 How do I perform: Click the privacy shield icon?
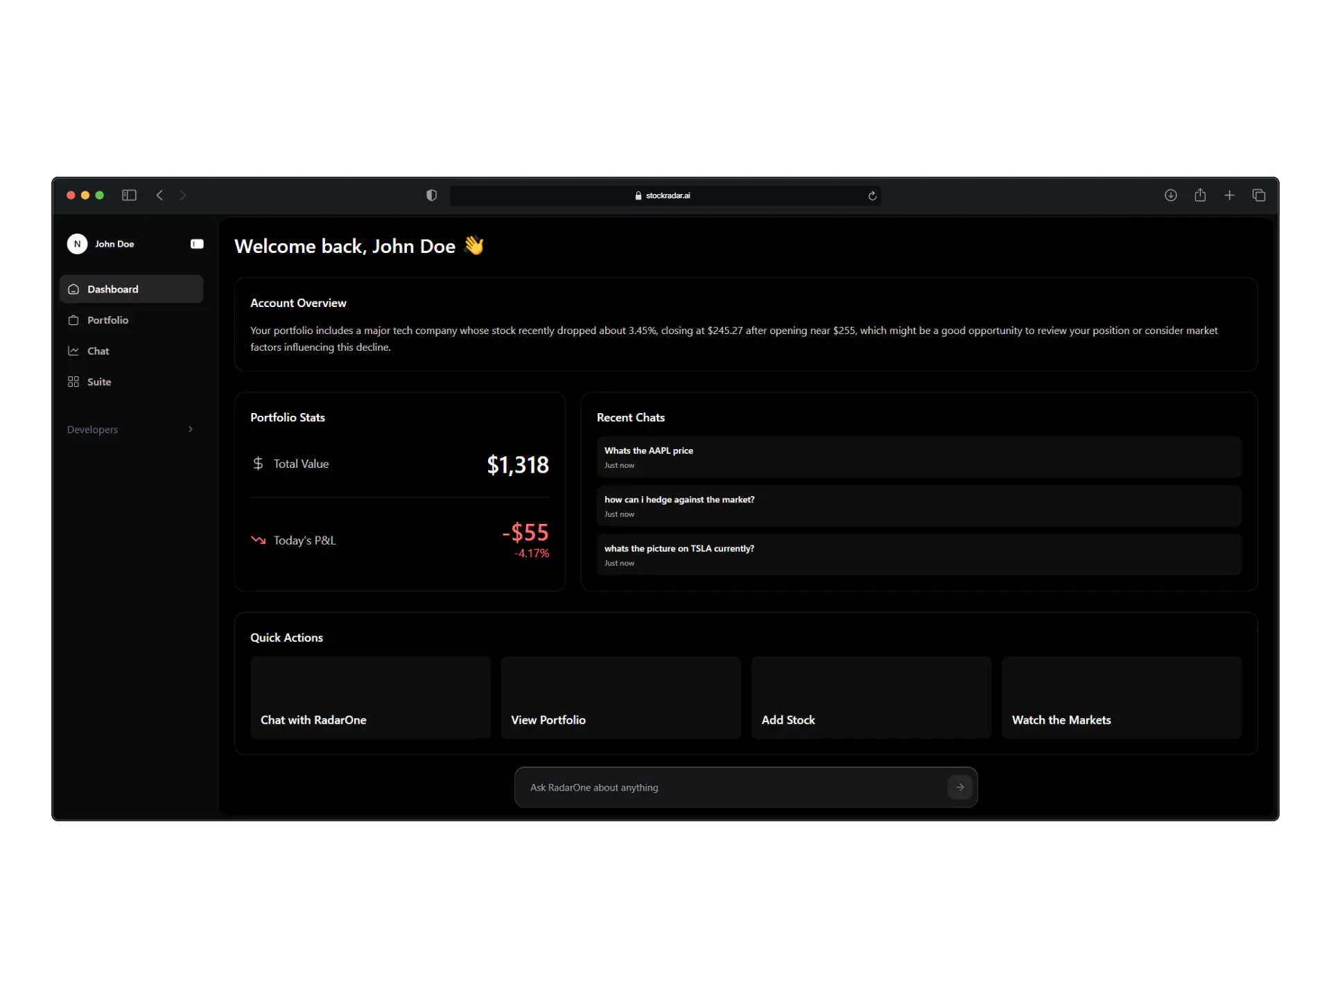[x=431, y=195]
